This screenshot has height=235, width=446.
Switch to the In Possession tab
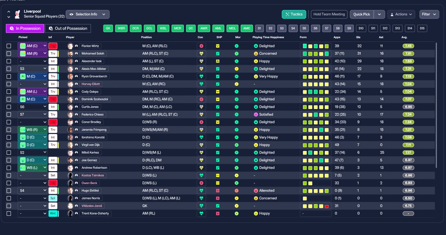[x=25, y=28]
